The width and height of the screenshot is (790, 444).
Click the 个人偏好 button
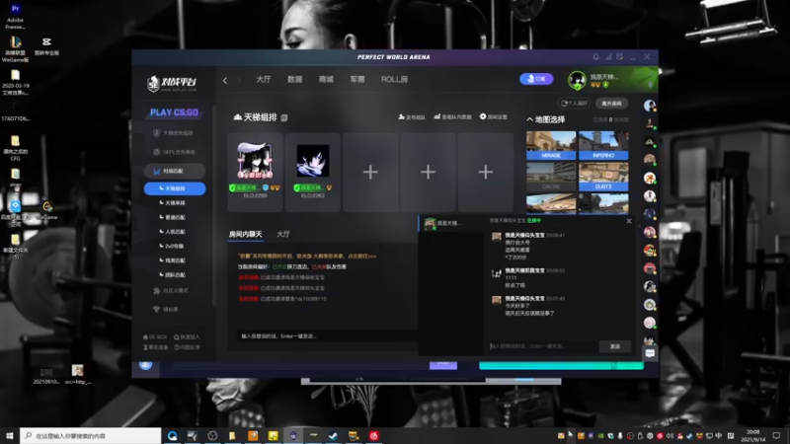[575, 104]
